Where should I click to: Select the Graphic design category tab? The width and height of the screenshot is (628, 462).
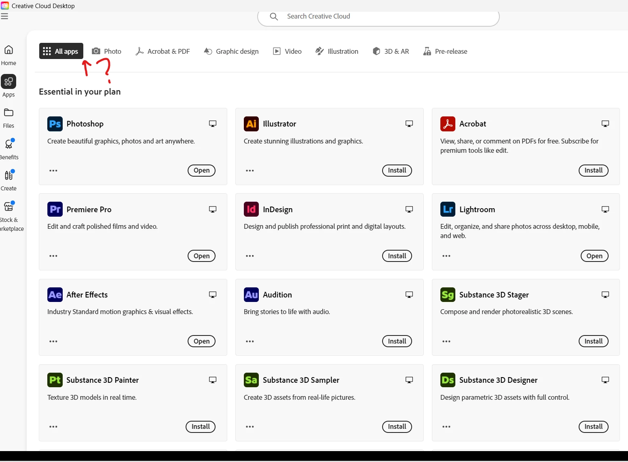[x=231, y=51]
